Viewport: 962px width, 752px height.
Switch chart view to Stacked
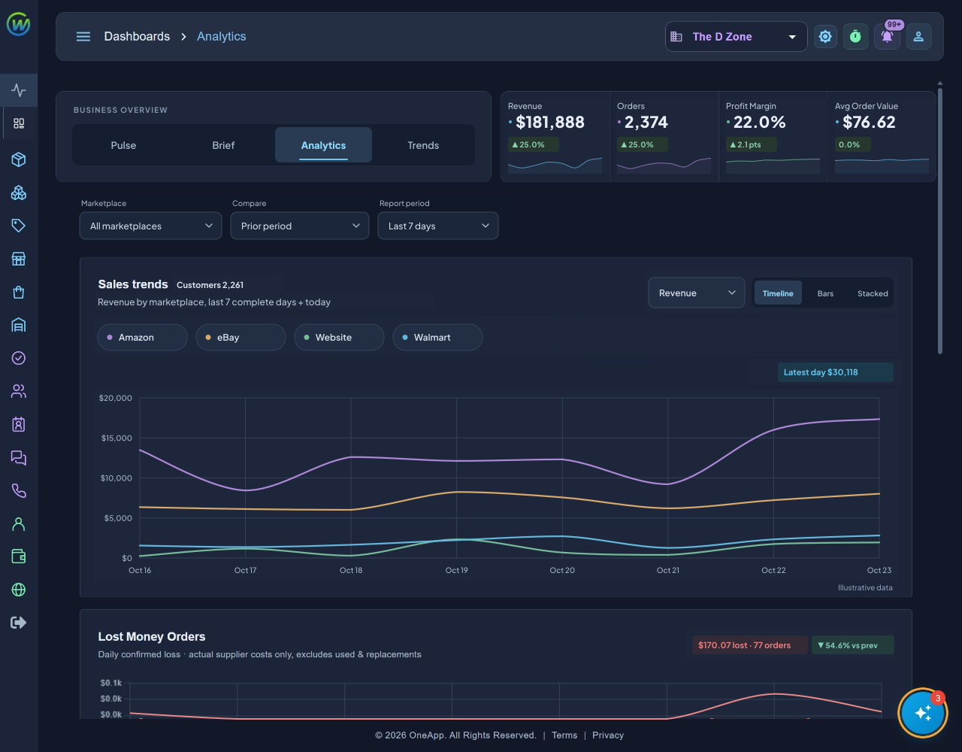pos(873,293)
